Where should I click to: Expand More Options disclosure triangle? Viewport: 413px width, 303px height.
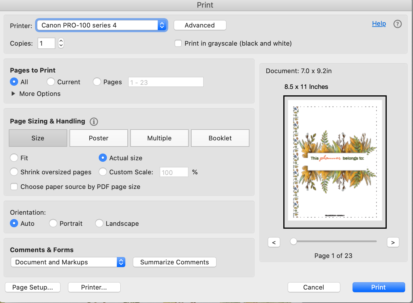(x=13, y=94)
